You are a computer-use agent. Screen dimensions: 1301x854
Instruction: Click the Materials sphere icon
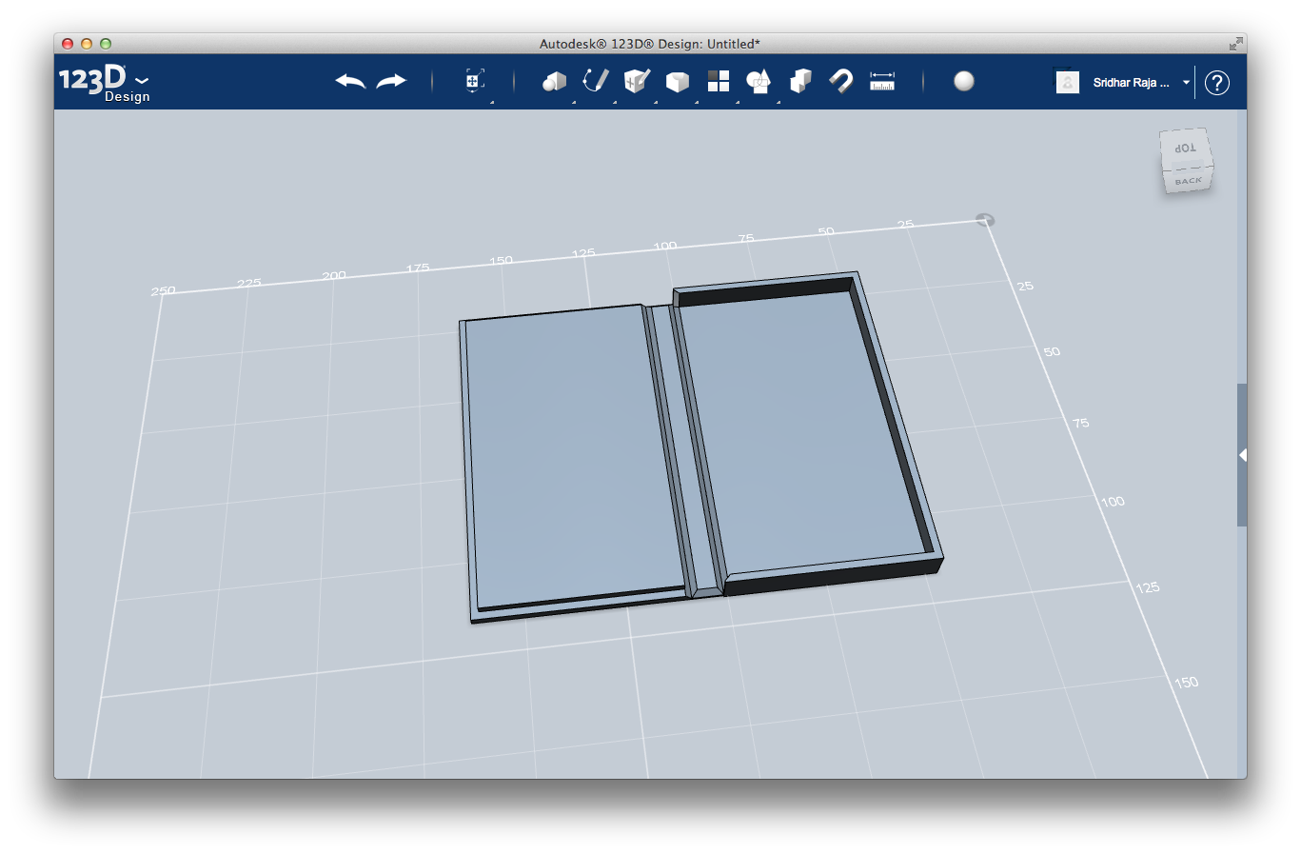coord(964,82)
